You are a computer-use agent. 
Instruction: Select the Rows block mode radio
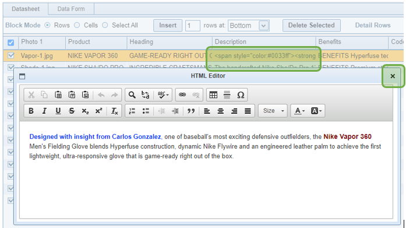click(47, 26)
